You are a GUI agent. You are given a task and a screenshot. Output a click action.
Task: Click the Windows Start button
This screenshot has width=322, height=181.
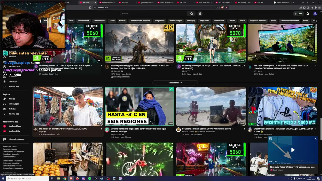click(x=3, y=178)
